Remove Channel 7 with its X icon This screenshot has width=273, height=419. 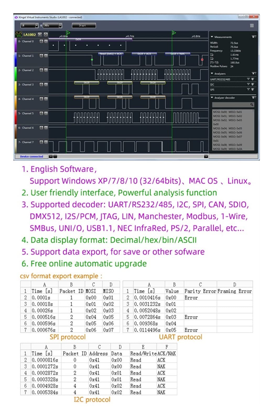(x=46, y=142)
